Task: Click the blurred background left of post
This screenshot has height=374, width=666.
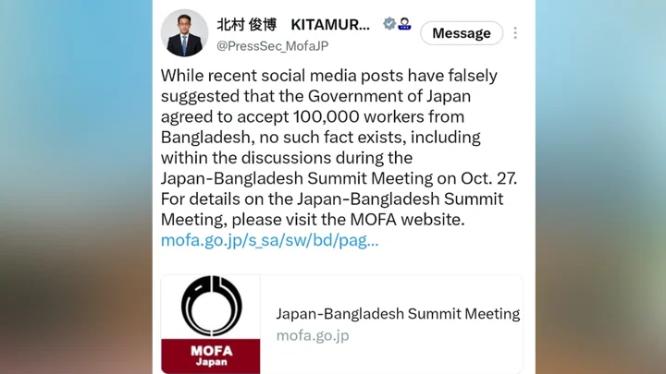Action: tap(77, 187)
